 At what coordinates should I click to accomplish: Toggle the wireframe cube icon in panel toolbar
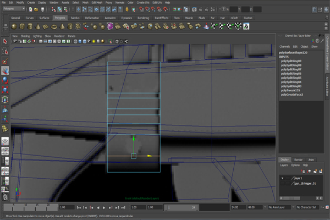(75, 41)
